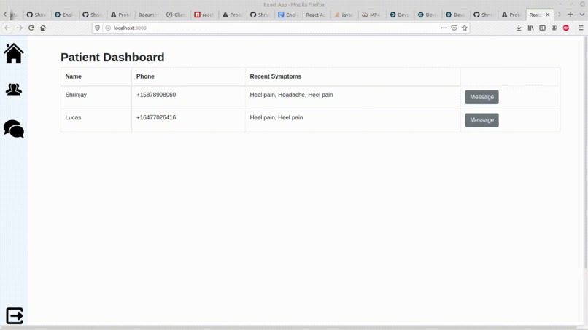The width and height of the screenshot is (588, 330).
Task: Select phone number +16477026416
Action: click(156, 117)
